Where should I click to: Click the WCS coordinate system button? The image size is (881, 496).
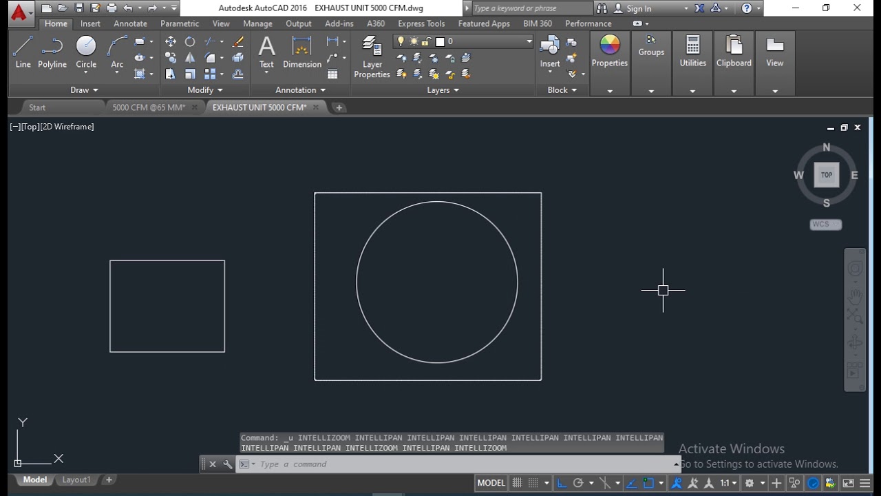825,224
